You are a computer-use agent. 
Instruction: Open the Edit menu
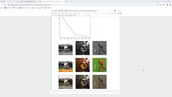click(56, 13)
